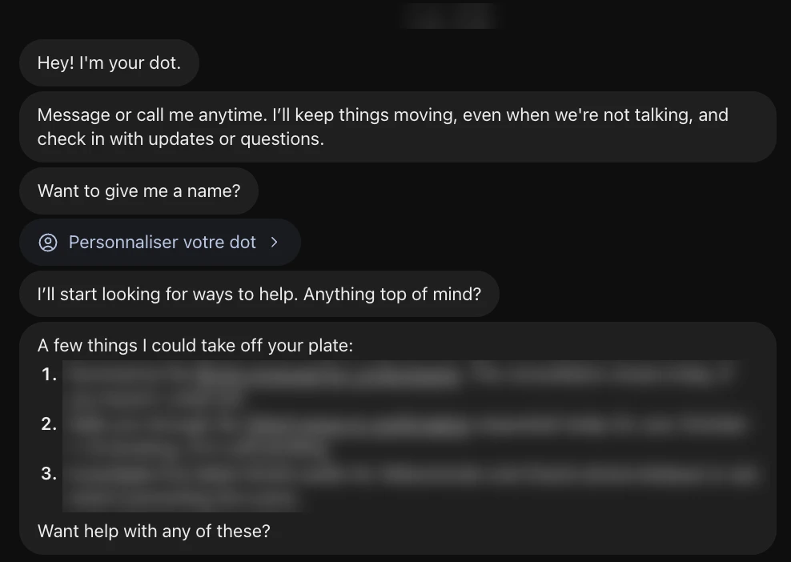Viewport: 791px width, 562px height.
Task: Open the Personnaliser votre dot link
Action: tap(160, 242)
